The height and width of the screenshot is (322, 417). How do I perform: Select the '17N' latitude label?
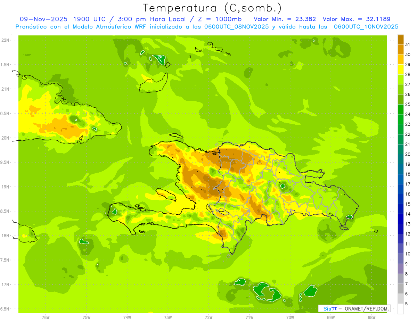(5, 284)
